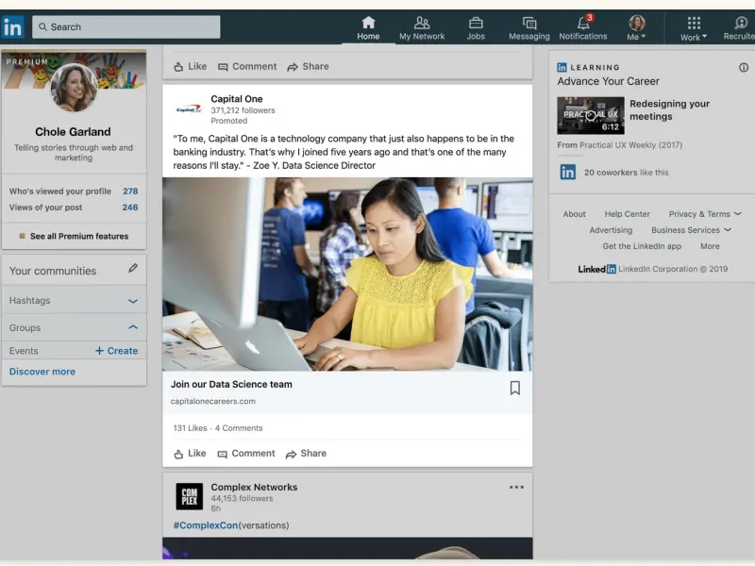This screenshot has width=755, height=566.
Task: Go to the Home tab
Action: tap(368, 27)
